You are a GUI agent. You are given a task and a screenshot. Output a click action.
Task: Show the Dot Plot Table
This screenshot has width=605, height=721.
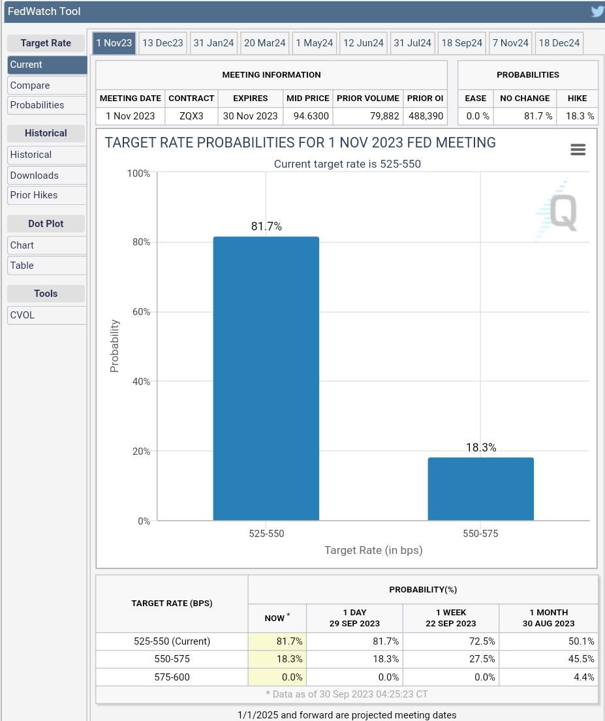[47, 266]
